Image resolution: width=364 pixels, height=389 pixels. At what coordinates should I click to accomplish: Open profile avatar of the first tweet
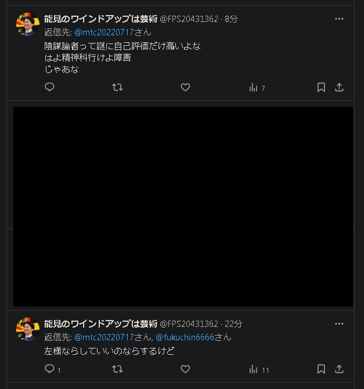(x=28, y=24)
